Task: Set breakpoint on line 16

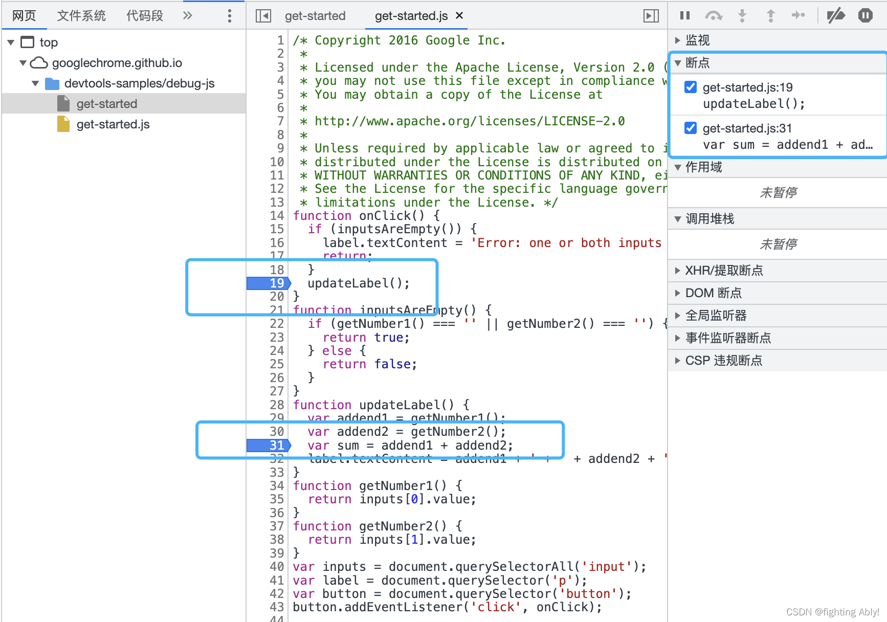Action: 277,243
